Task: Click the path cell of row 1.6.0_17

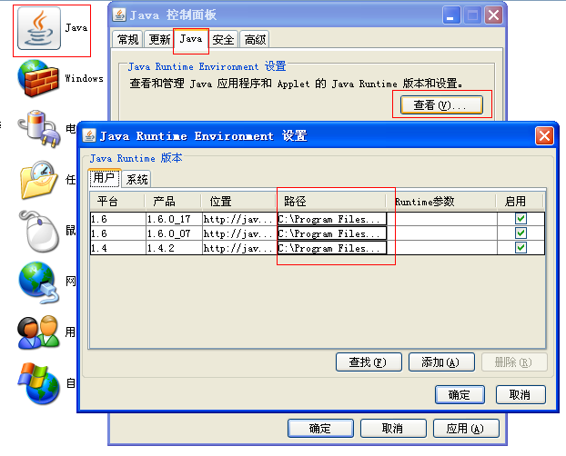Action: 332,219
